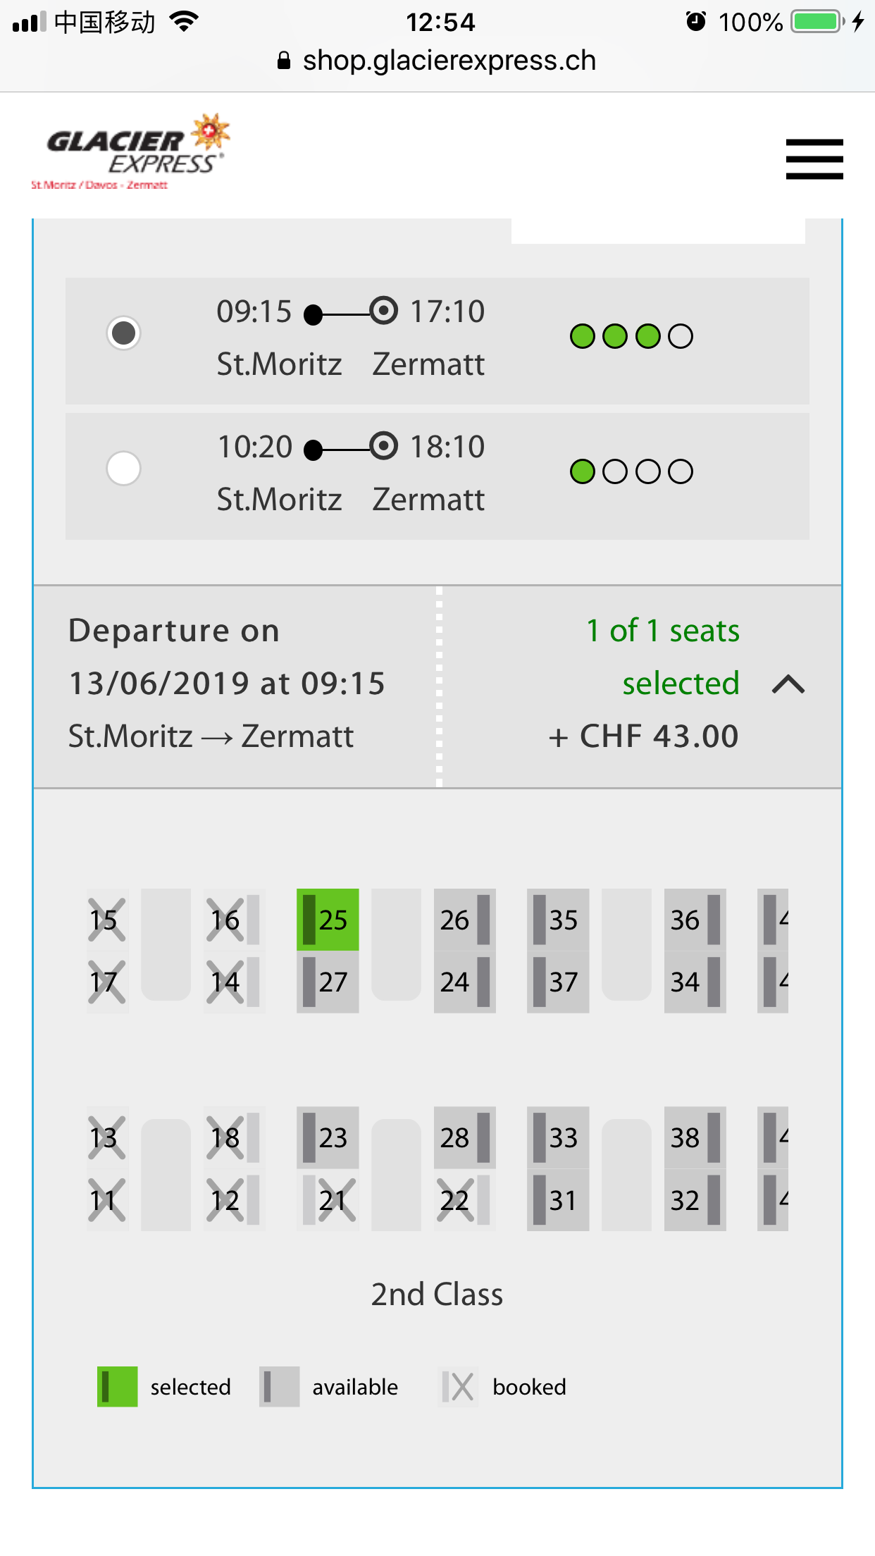This screenshot has height=1556, width=875.
Task: Open the hamburger menu
Action: tap(814, 159)
